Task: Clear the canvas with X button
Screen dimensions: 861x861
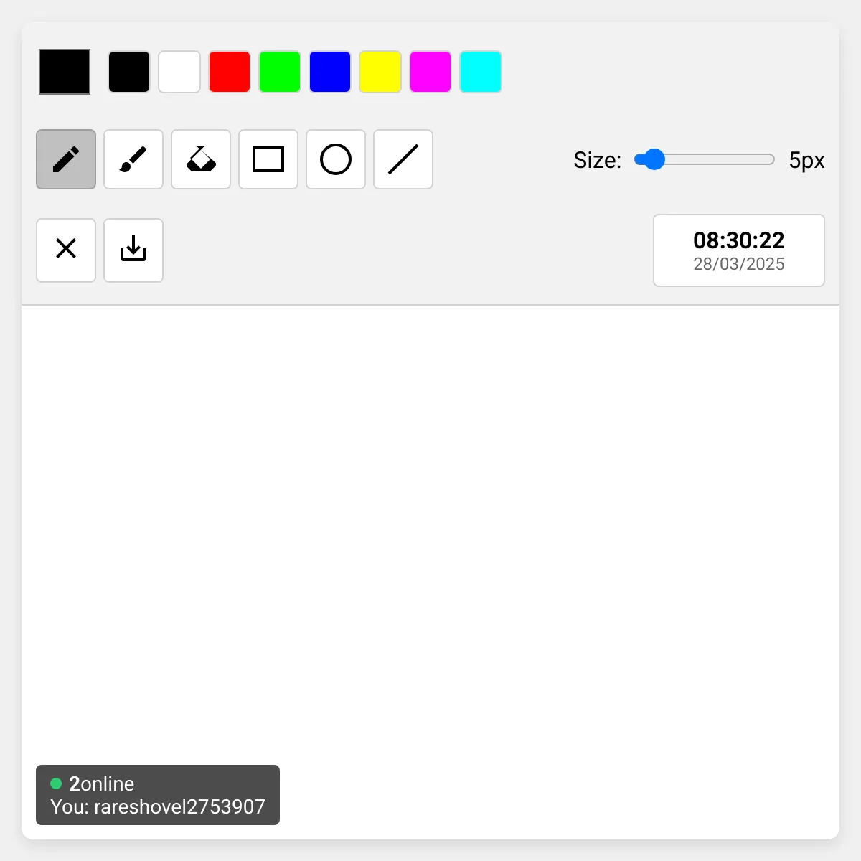Action: pos(66,250)
